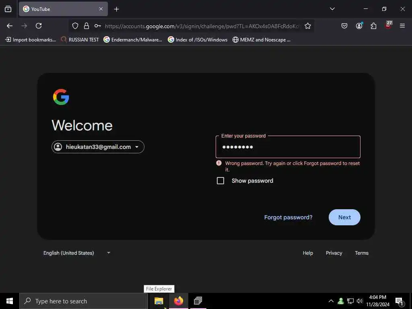Open volume speaker tray icon

tap(360, 301)
